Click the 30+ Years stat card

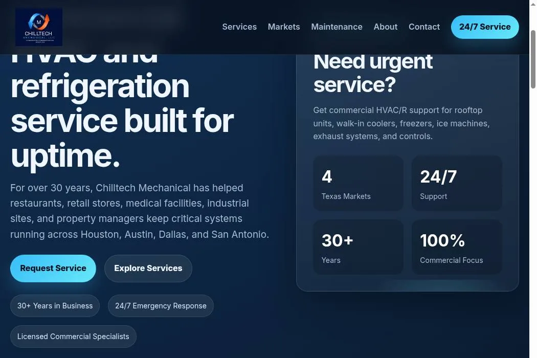(x=358, y=247)
